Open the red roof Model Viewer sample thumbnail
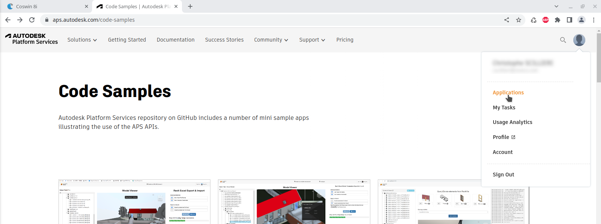601x224 pixels. click(294, 202)
